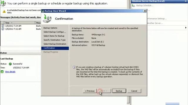The width and height of the screenshot is (188, 105).
Task: Close the Backup Once Wizard window
Action: click(145, 11)
